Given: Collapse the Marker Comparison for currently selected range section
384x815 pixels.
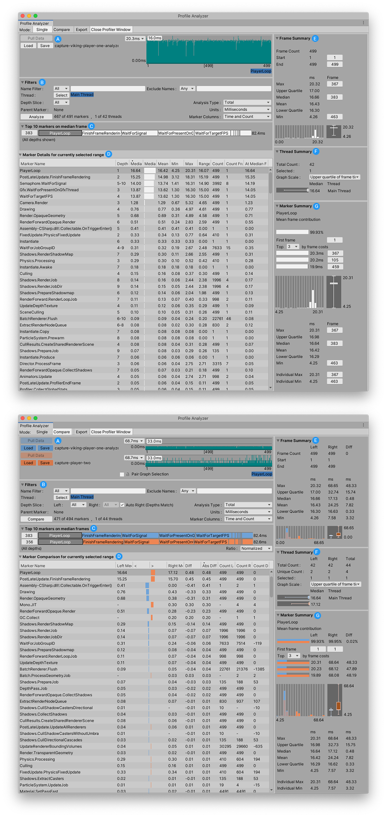Looking at the screenshot, I should tap(21, 557).
